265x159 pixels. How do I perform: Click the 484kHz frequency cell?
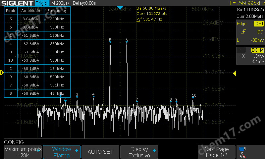(x=57, y=93)
